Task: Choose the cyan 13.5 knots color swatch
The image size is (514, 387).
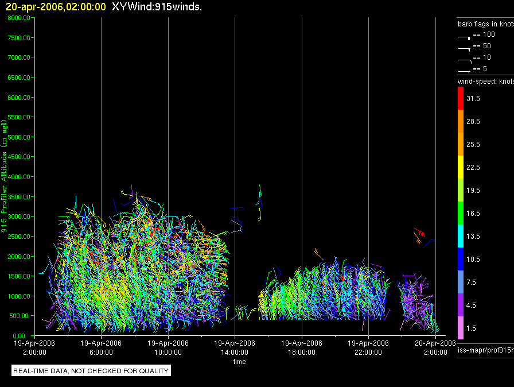Action: (461, 236)
